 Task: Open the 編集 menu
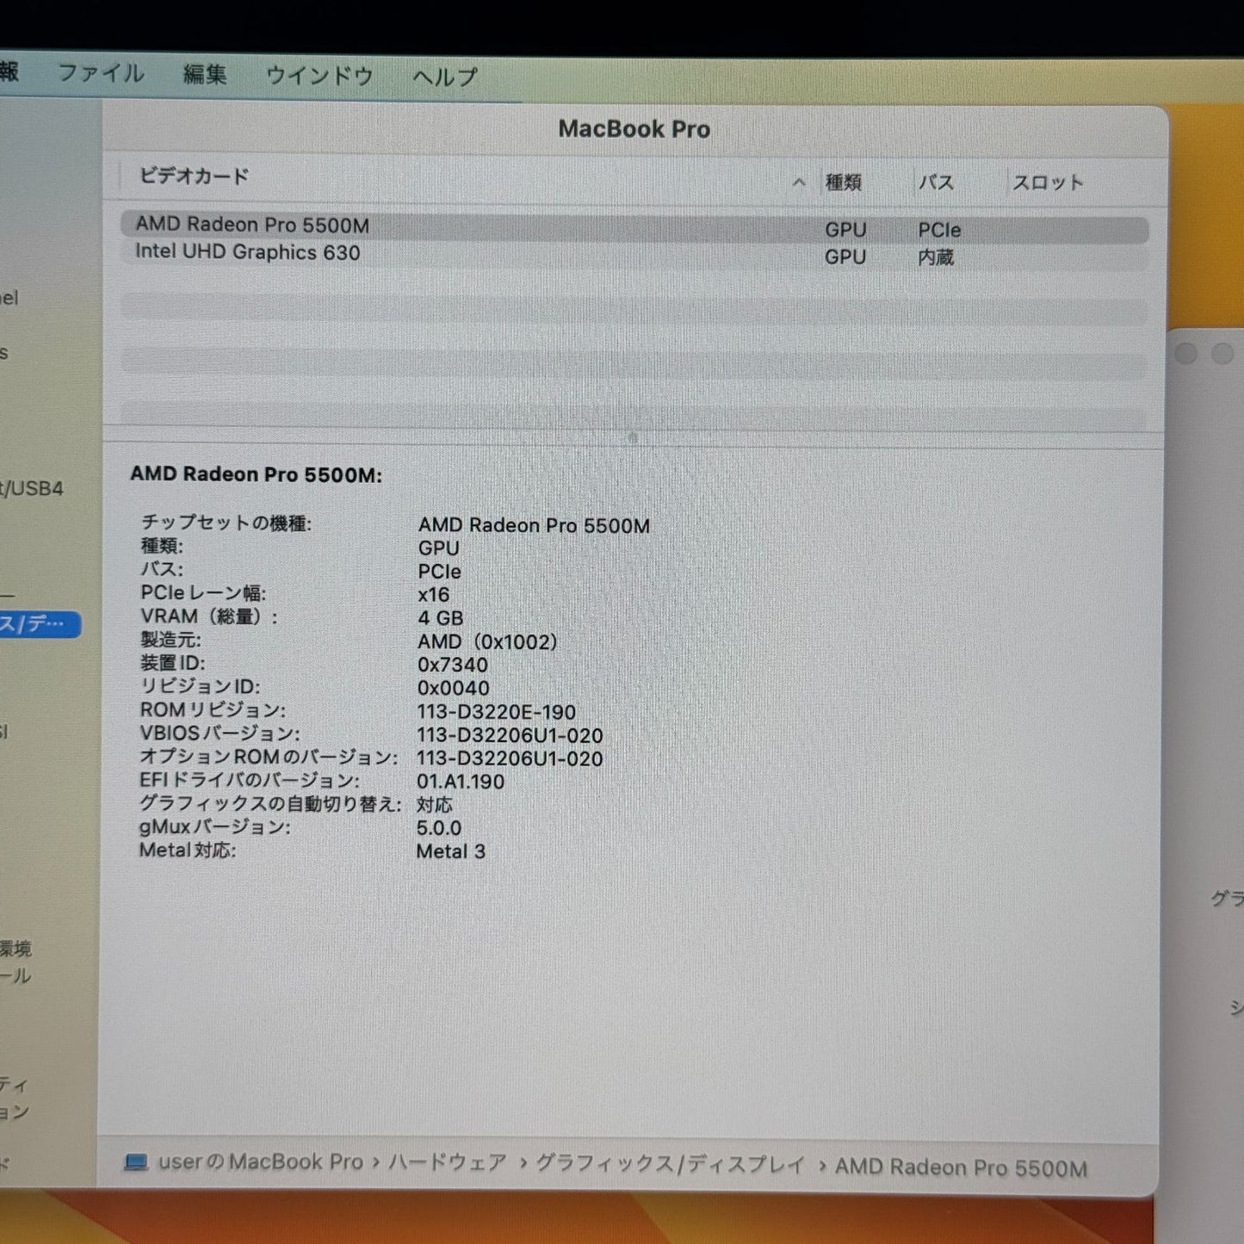(x=205, y=75)
